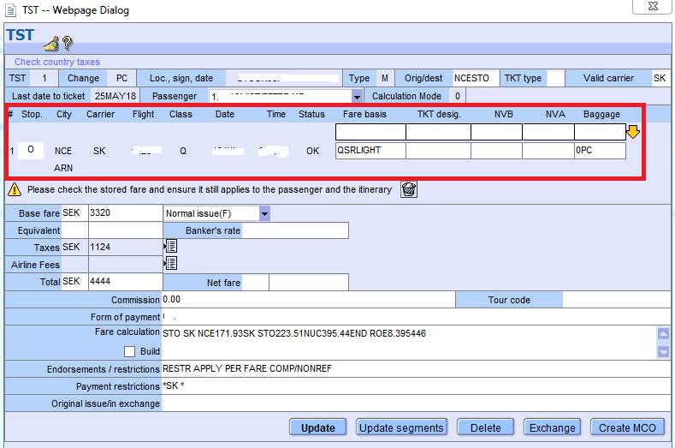Click the broom clear icon near TST title
This screenshot has width=675, height=448.
pos(50,43)
